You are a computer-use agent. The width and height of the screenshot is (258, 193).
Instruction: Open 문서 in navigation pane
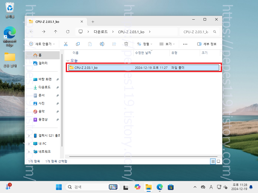(x=42, y=95)
